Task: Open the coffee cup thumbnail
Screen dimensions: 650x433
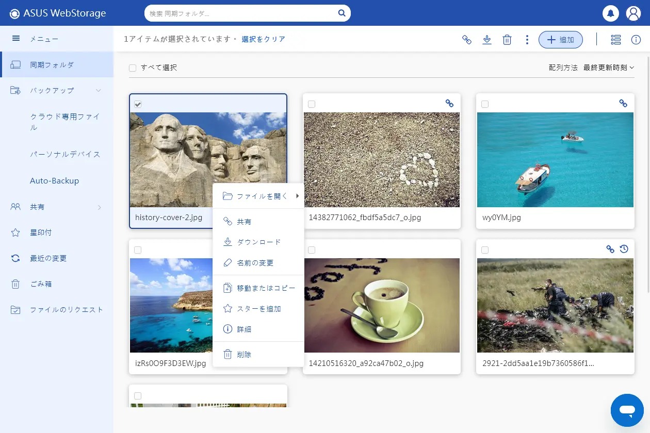Action: pos(382,305)
